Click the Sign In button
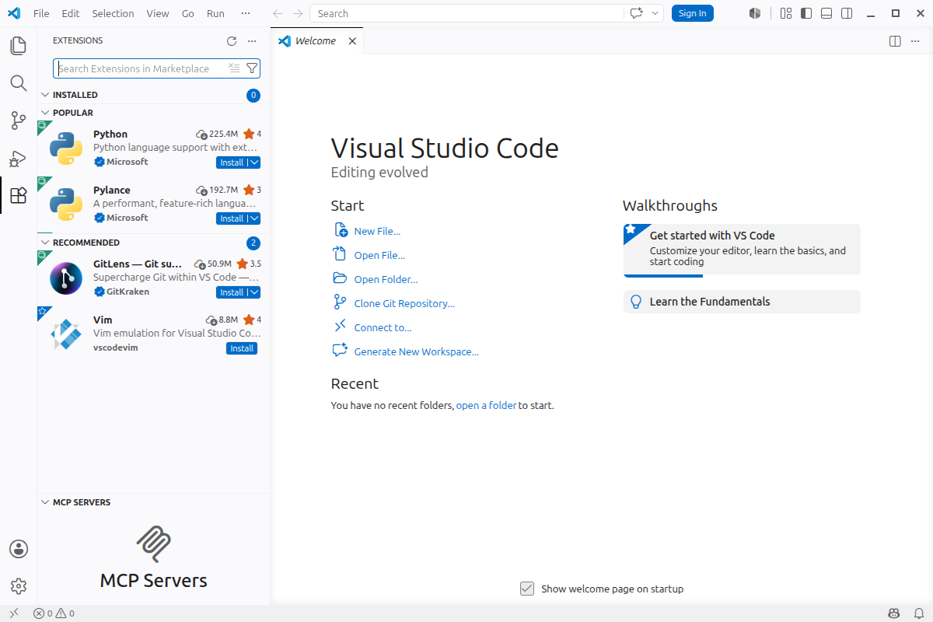The image size is (933, 622). [x=693, y=13]
